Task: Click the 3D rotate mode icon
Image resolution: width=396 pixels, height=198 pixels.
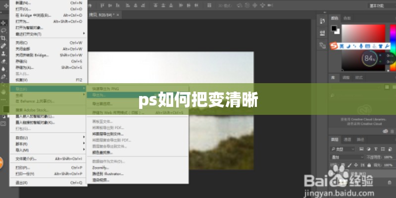Action: tap(240, 5)
